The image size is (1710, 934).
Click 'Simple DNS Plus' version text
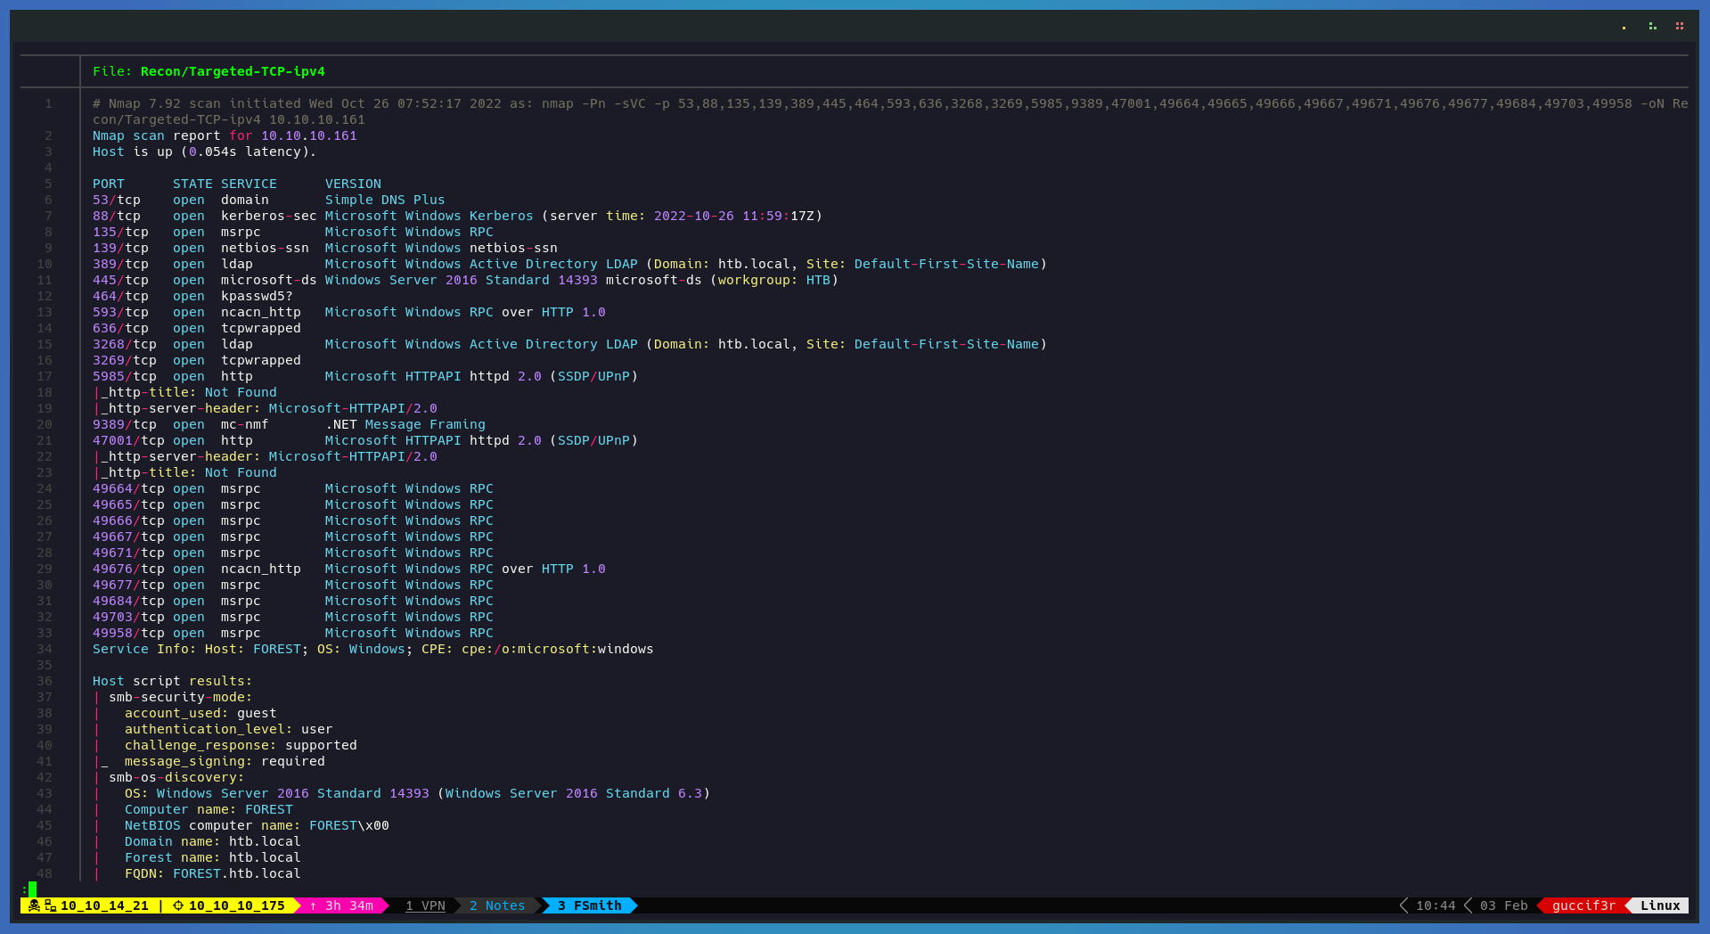coord(385,200)
